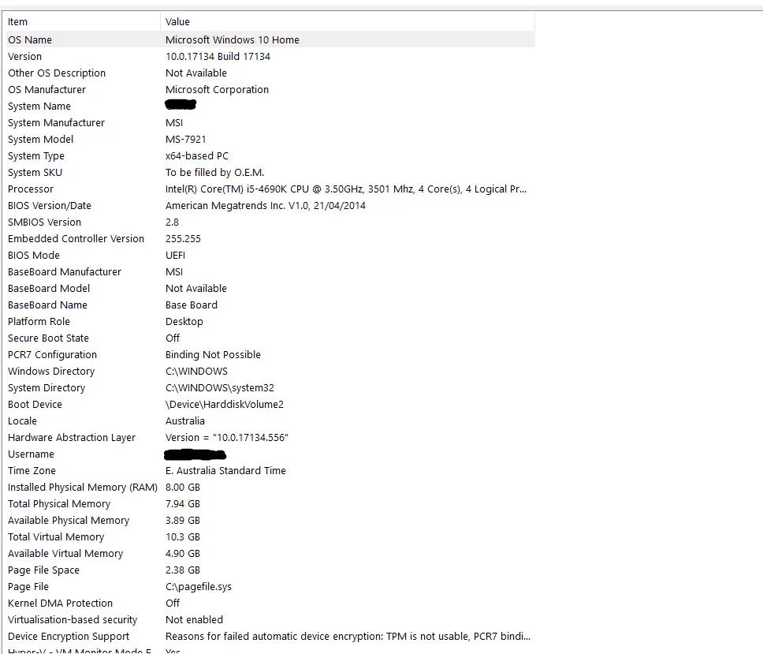Select the BIOS Mode label
The height and width of the screenshot is (654, 763).
[34, 255]
